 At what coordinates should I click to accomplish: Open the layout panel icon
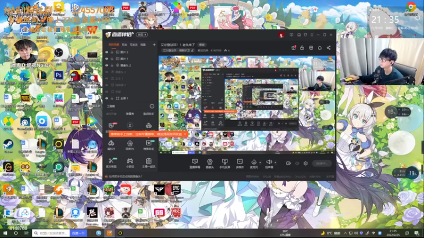coord(311,48)
